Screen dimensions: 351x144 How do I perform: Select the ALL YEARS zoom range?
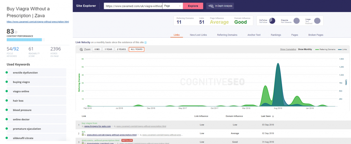pos(136,49)
